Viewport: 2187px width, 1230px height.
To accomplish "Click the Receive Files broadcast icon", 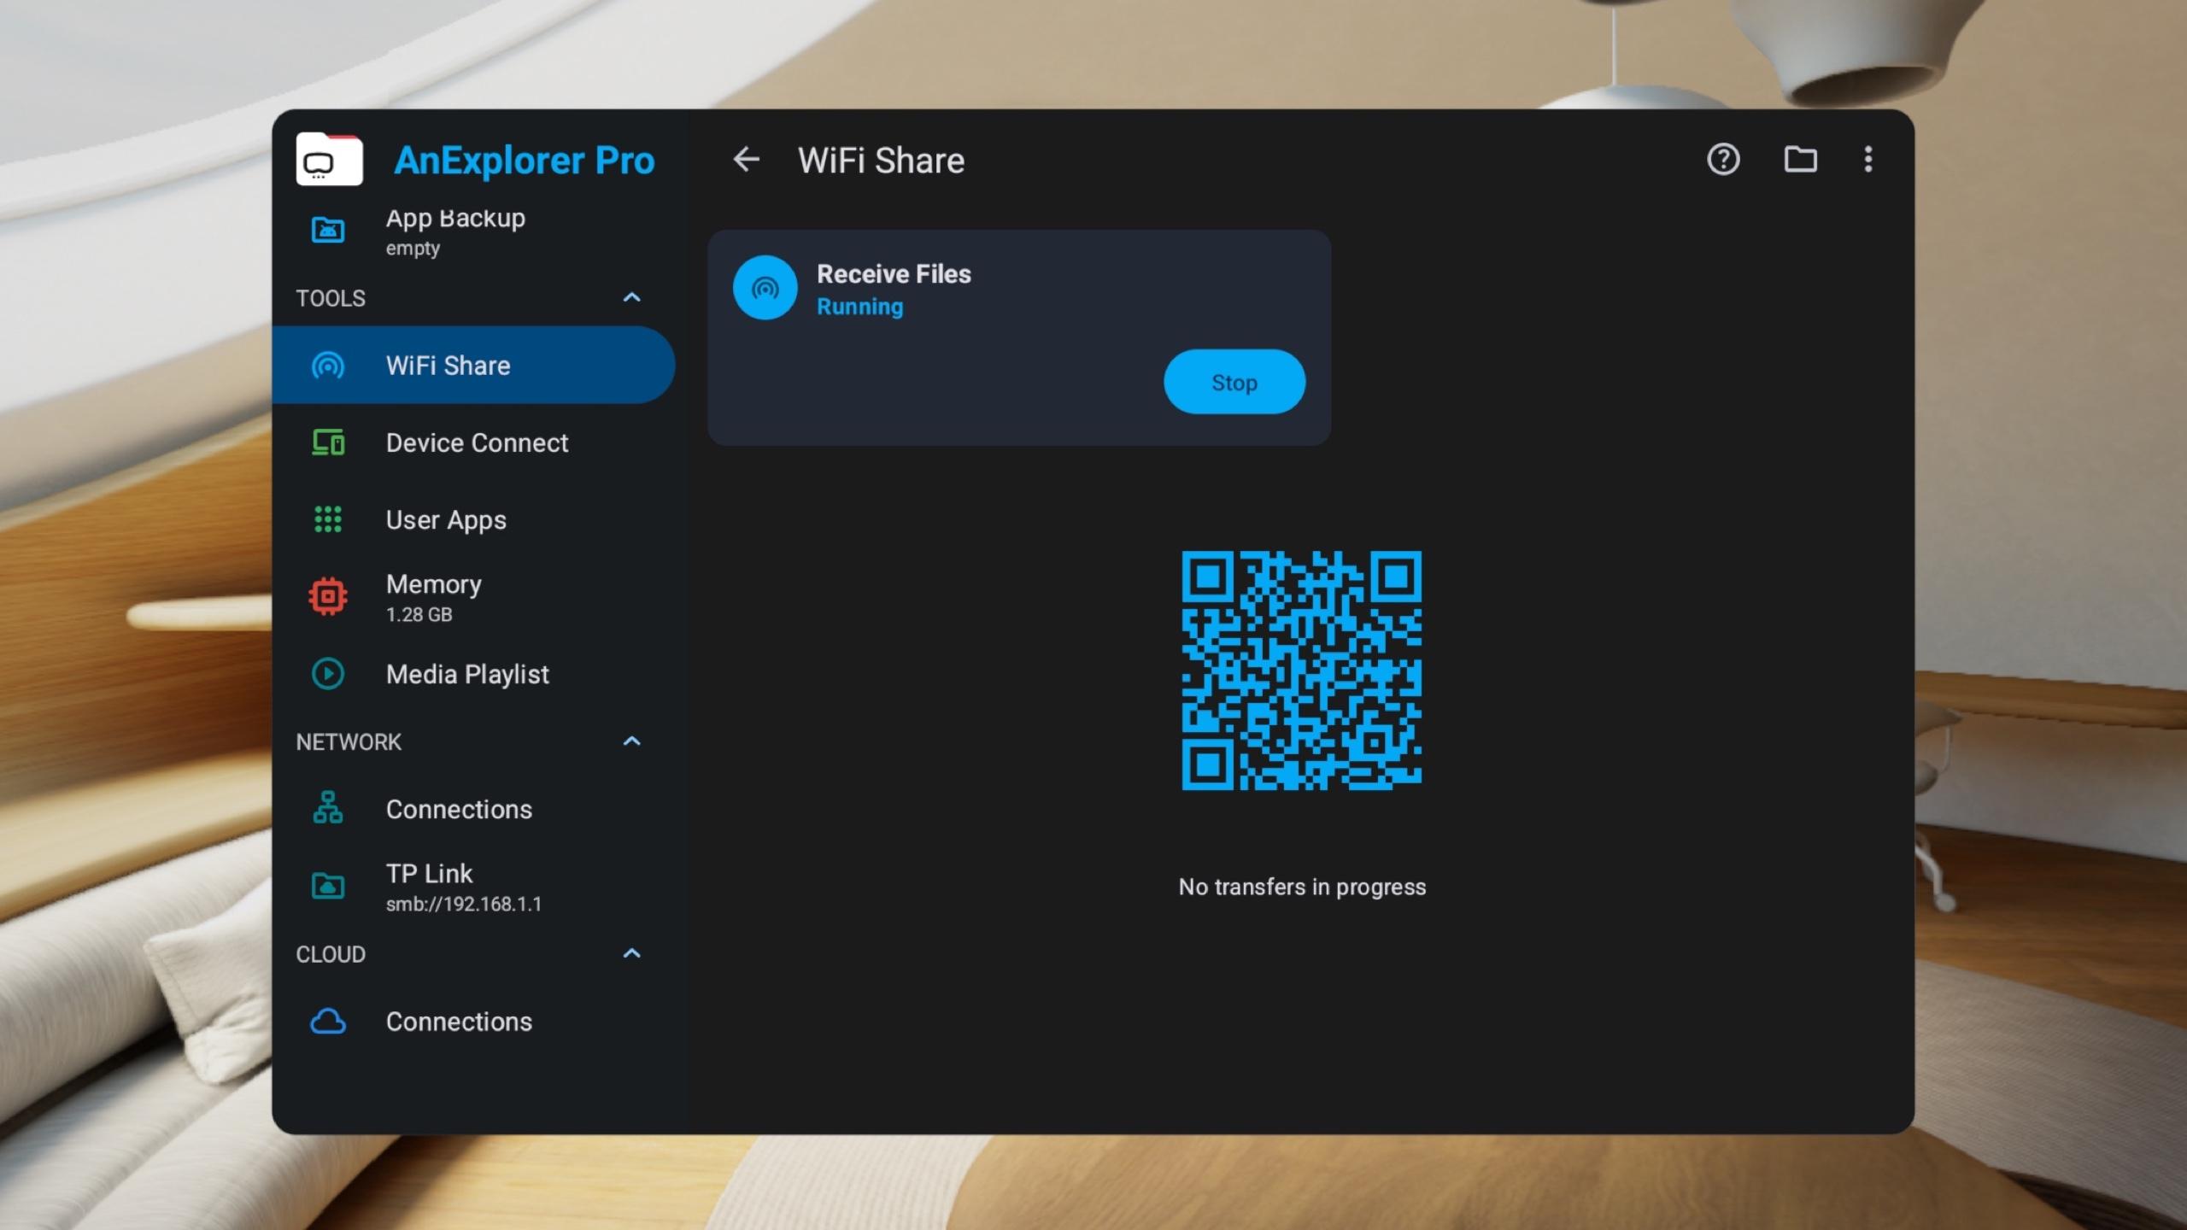I will 765,289.
